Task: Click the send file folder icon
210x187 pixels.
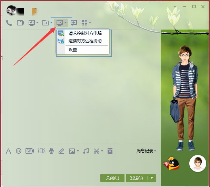Action: pos(46,23)
